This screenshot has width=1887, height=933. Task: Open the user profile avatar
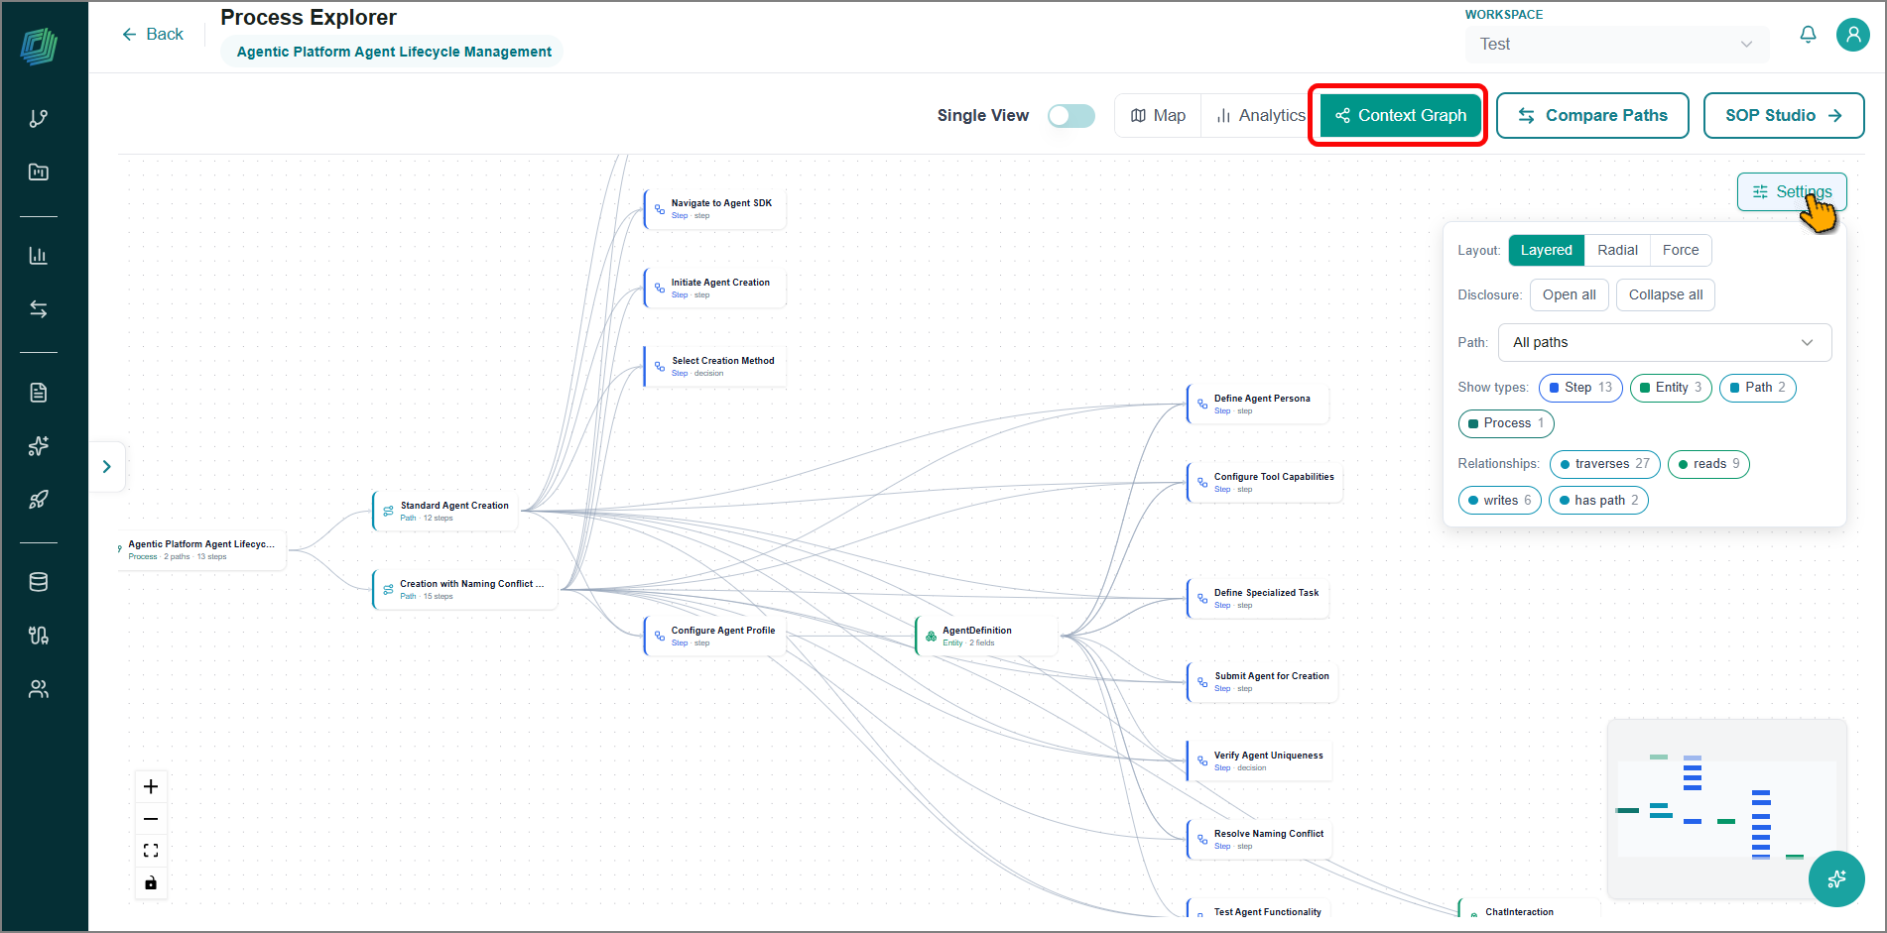coord(1852,35)
